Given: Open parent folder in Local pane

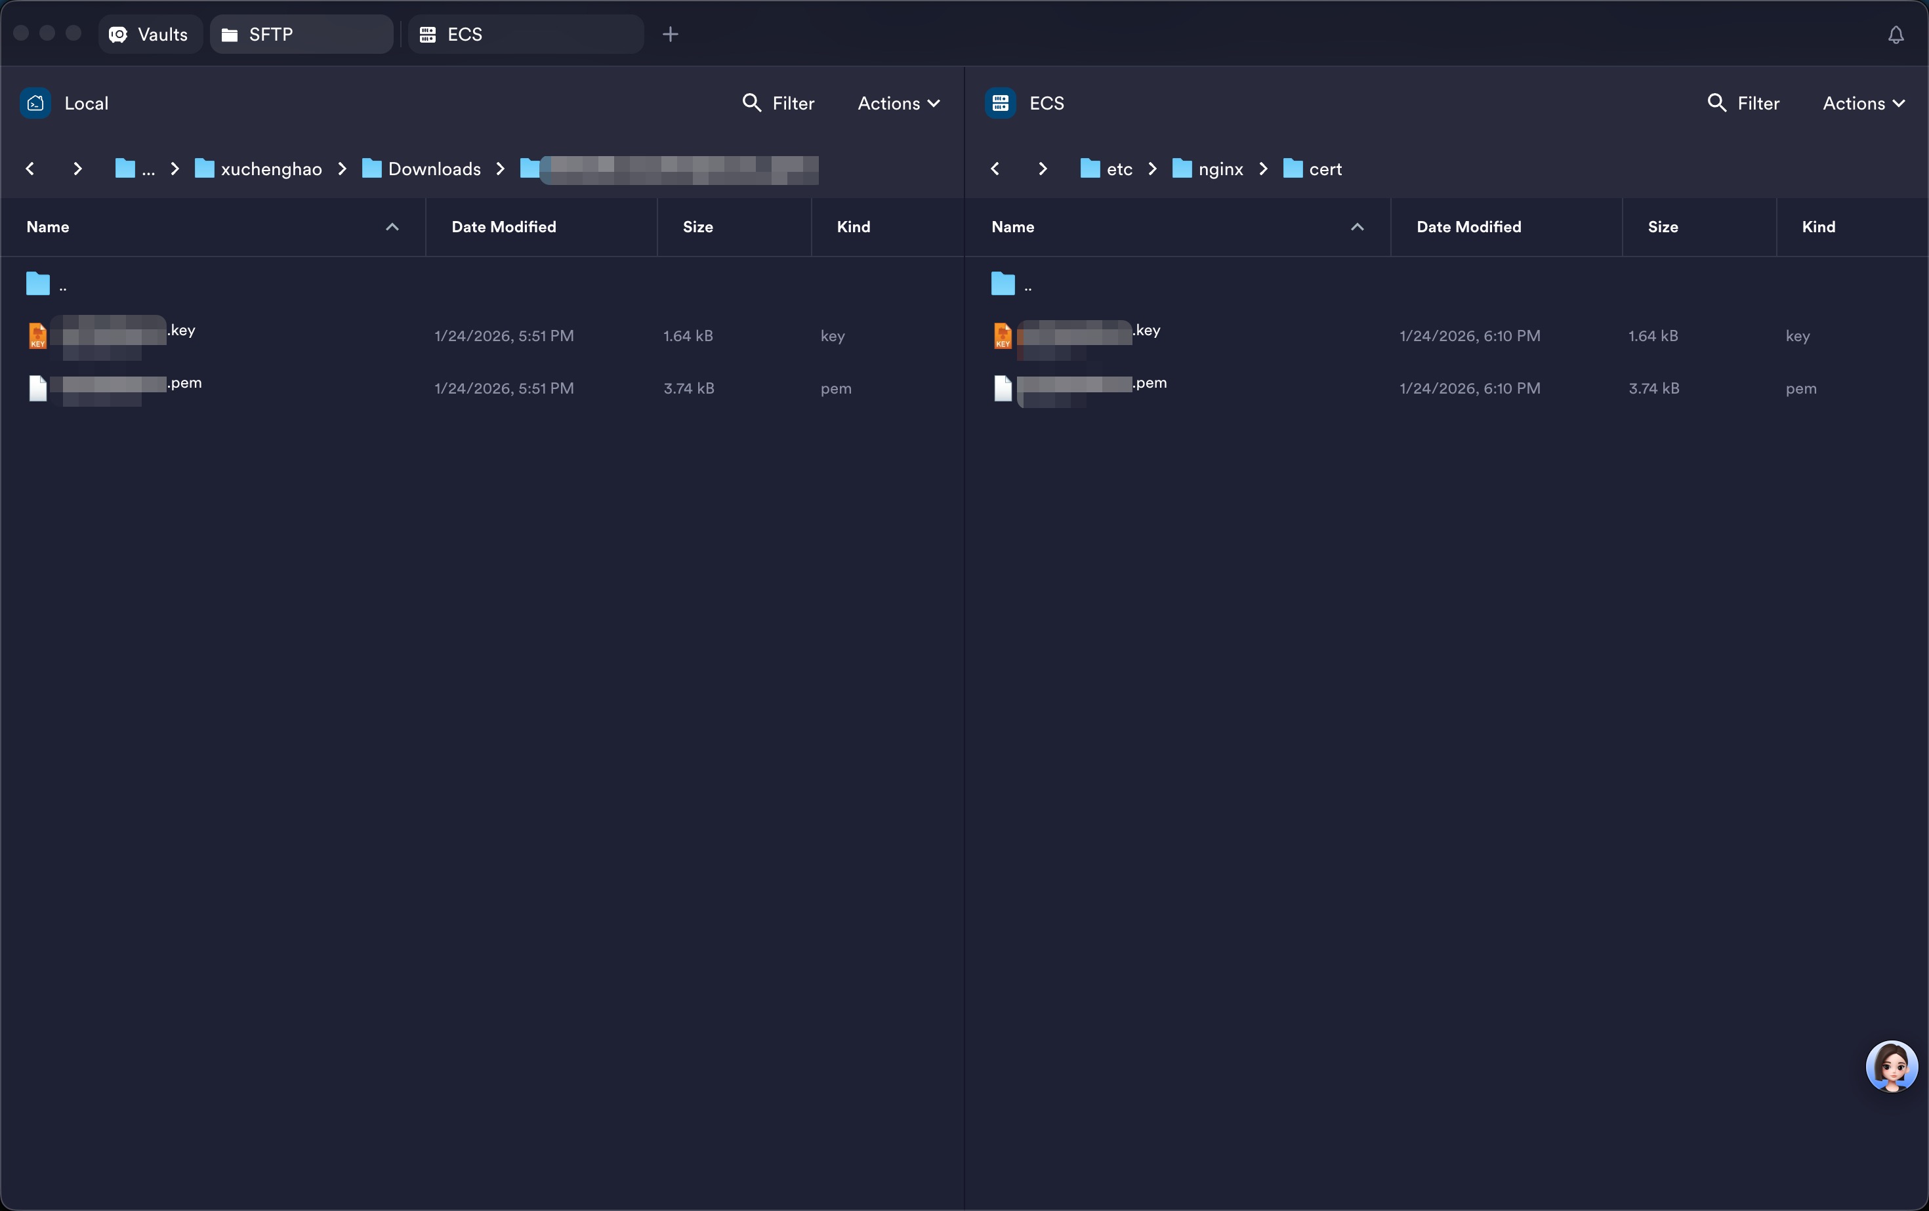Looking at the screenshot, I should click(x=47, y=284).
